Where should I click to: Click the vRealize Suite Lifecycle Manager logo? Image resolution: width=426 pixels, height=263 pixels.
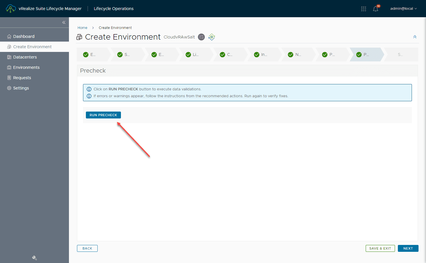pos(11,8)
